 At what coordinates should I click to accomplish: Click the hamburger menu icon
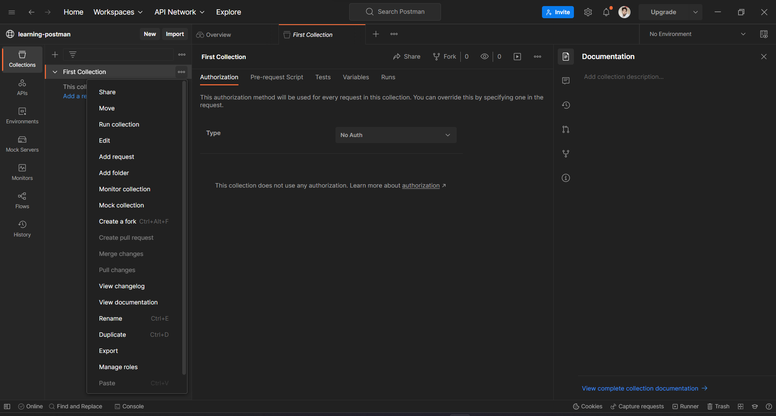[12, 12]
